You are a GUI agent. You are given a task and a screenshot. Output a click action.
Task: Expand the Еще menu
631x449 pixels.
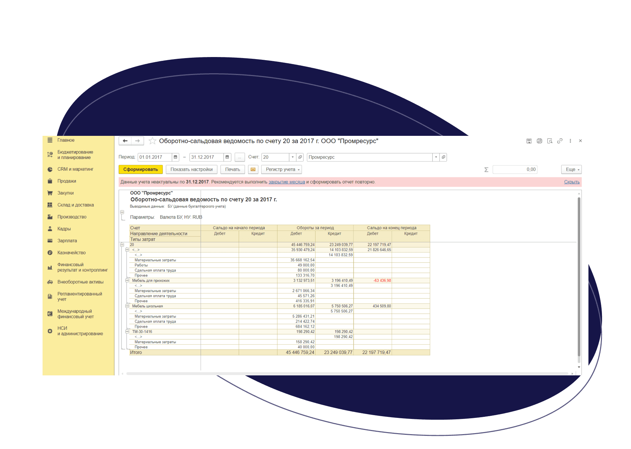pos(571,169)
